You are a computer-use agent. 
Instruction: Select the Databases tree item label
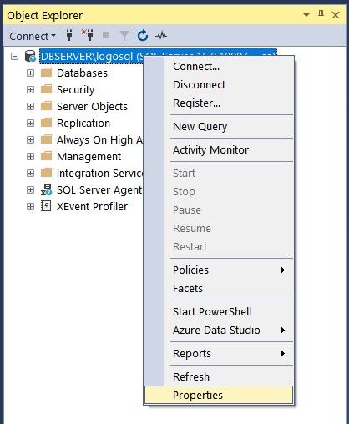coord(82,73)
